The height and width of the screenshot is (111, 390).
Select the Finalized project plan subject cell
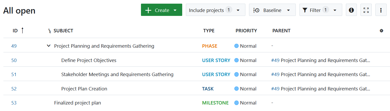[x=78, y=103]
